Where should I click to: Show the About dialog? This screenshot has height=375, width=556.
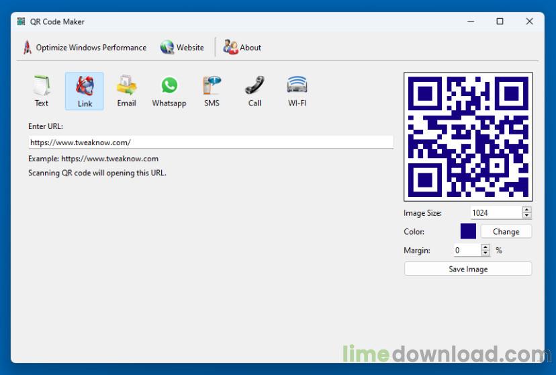click(242, 48)
